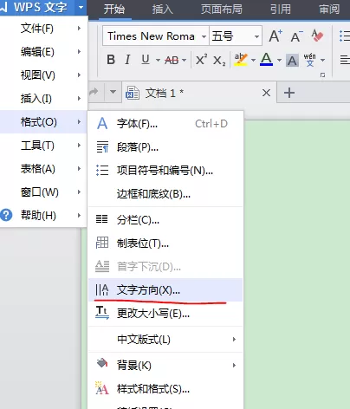Viewport: 350px width, 409px height.
Task: Decrease font size A- icon
Action: tap(296, 36)
